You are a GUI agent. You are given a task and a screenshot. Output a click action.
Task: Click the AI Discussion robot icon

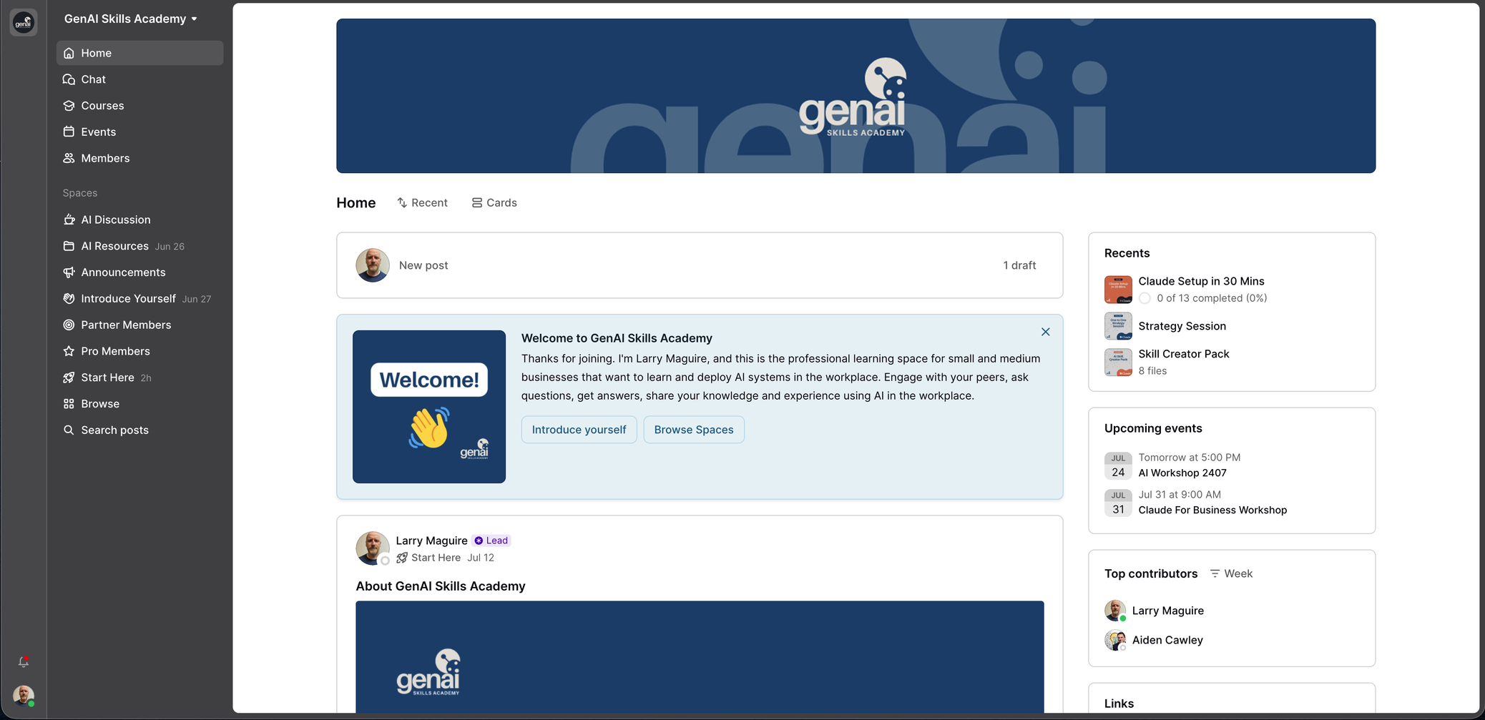(69, 220)
